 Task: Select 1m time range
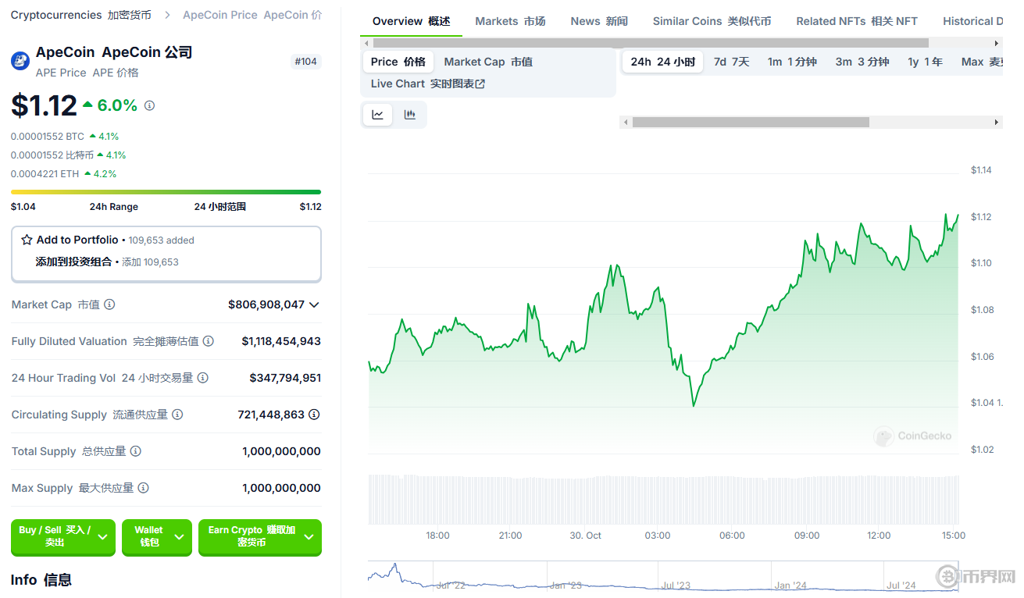[x=792, y=62]
